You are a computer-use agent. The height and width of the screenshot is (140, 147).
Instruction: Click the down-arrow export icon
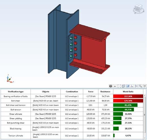tap(115, 86)
